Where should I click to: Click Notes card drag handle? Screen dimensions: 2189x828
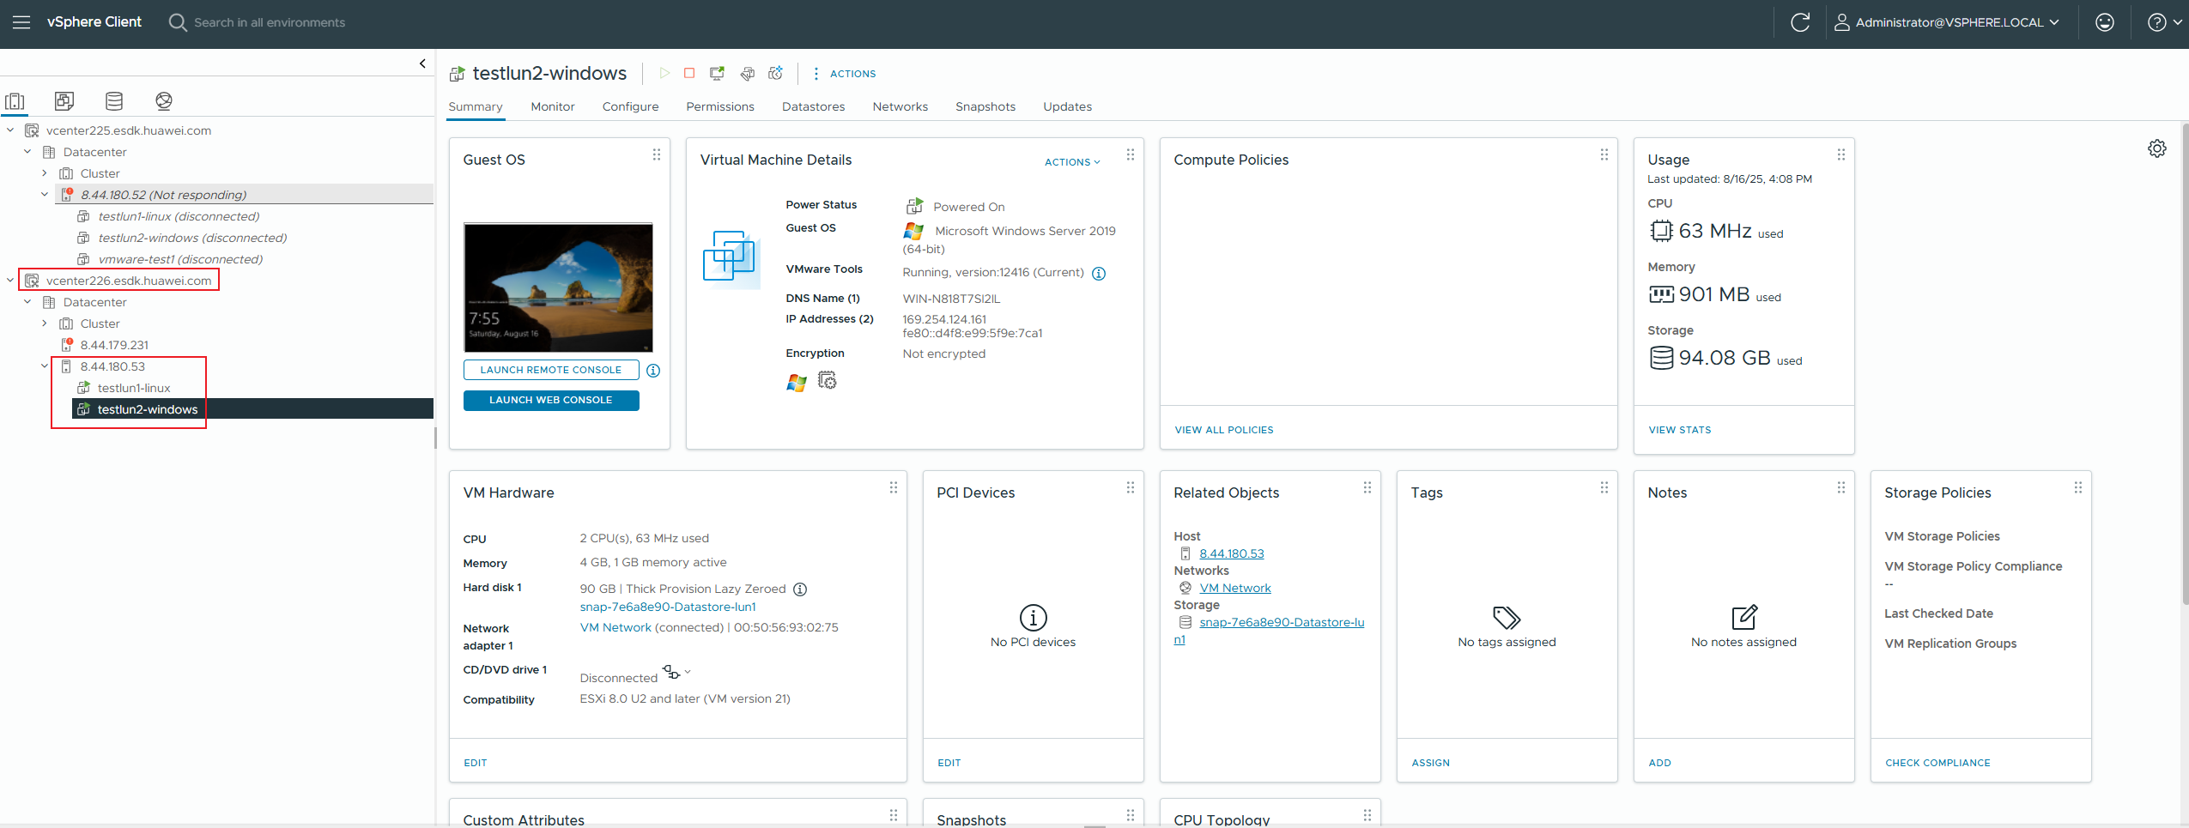[x=1841, y=487]
